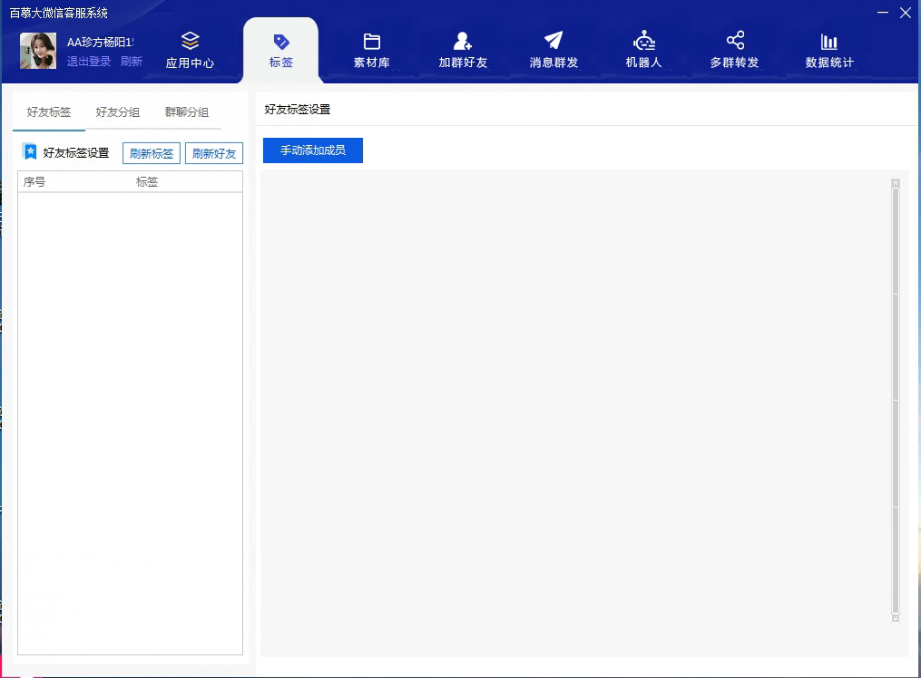Open 数据统计 bar chart icon
The width and height of the screenshot is (921, 678).
click(828, 42)
